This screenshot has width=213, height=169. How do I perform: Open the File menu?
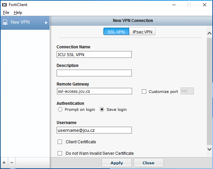6,13
